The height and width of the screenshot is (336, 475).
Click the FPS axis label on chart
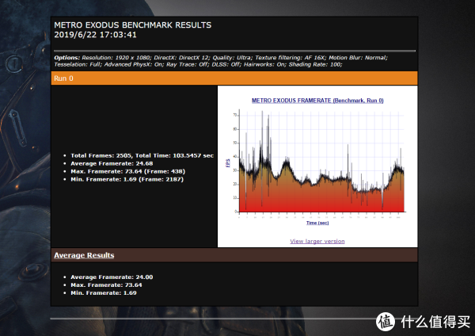click(228, 163)
